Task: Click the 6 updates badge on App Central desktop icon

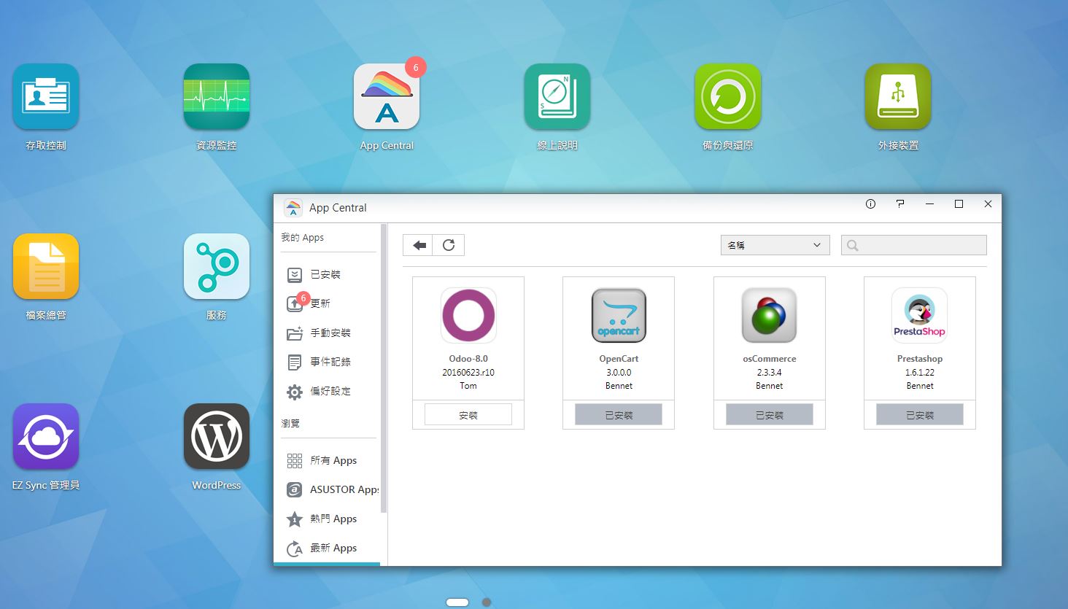Action: click(416, 67)
